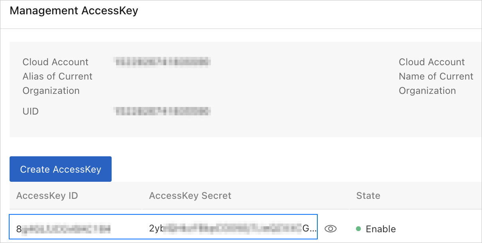This screenshot has height=243, width=482.
Task: Click the State column header
Action: pos(368,196)
